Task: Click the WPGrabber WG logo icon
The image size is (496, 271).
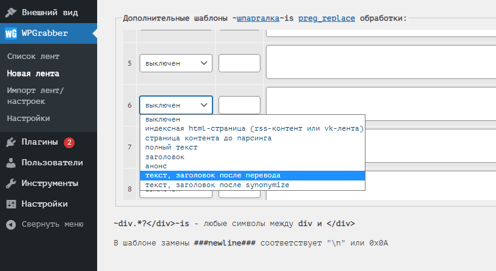Action: pyautogui.click(x=11, y=33)
